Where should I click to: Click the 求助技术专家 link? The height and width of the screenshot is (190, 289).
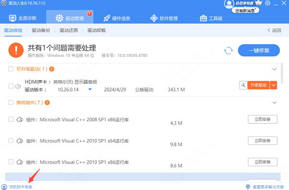(21, 187)
